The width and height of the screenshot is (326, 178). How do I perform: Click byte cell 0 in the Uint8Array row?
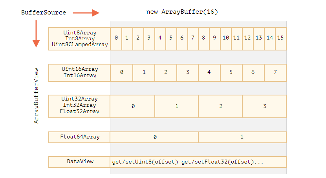[116, 38]
